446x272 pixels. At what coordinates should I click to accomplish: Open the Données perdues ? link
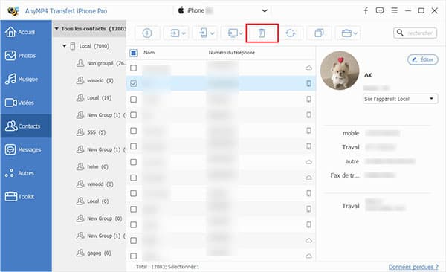[x=413, y=267]
